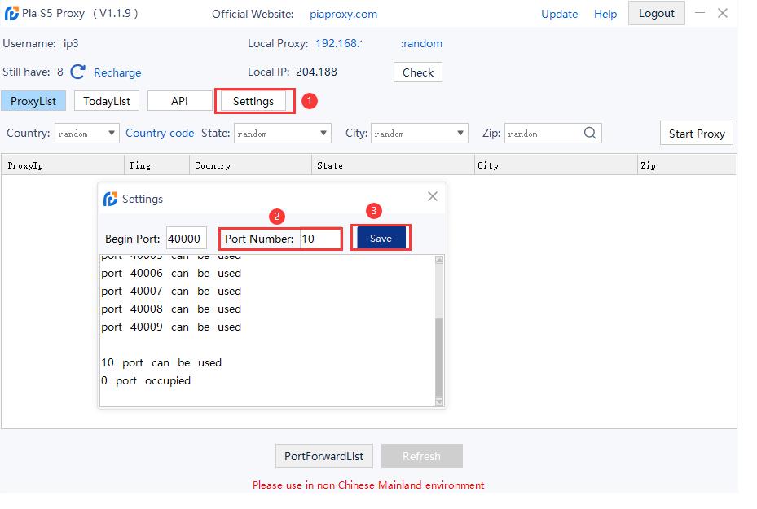Click the Zip search magnifier icon
Viewport: 757px width, 509px height.
[589, 133]
